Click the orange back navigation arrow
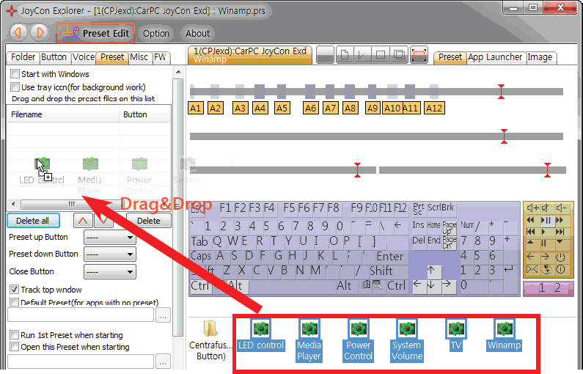 click(x=18, y=33)
